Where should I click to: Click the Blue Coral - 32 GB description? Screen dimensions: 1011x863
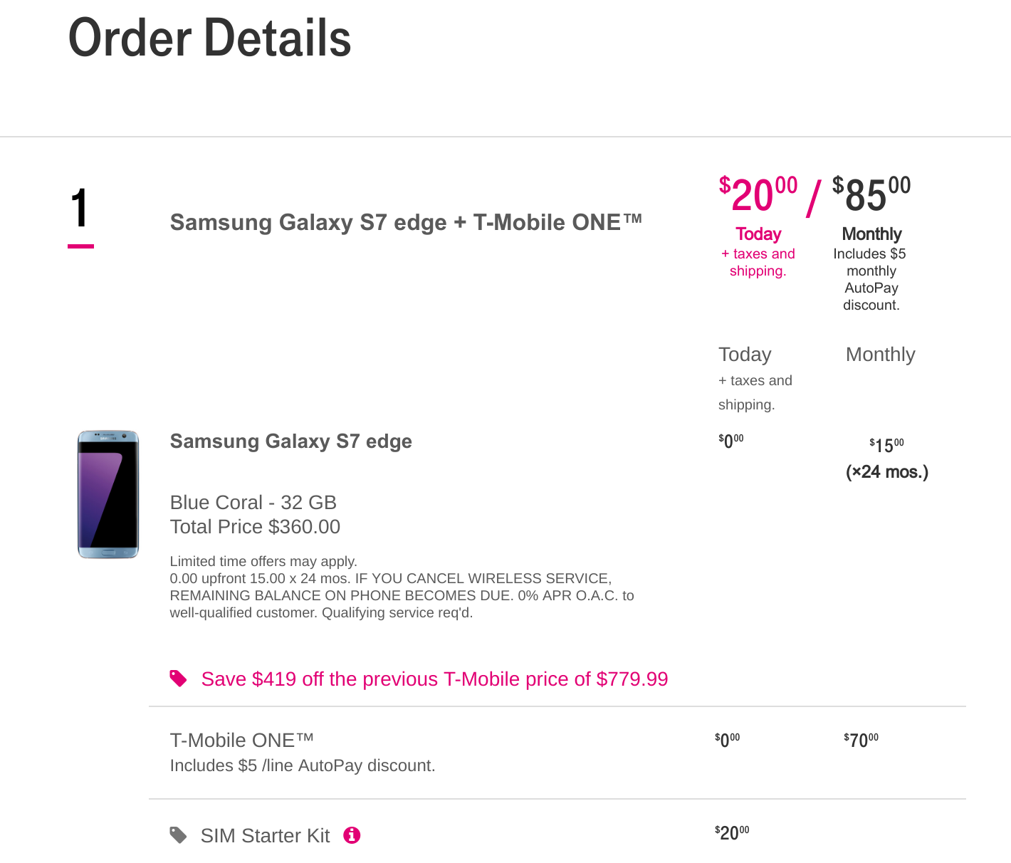click(x=253, y=503)
